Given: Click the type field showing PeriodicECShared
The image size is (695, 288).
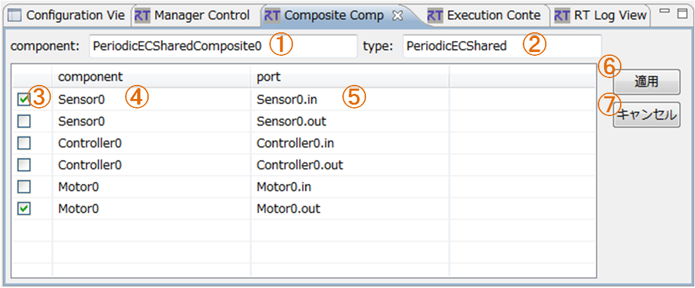Looking at the screenshot, I should (502, 46).
